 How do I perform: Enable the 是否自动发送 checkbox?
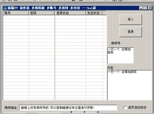click(x=125, y=107)
